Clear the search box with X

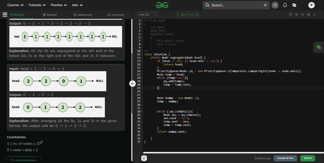[265, 5]
